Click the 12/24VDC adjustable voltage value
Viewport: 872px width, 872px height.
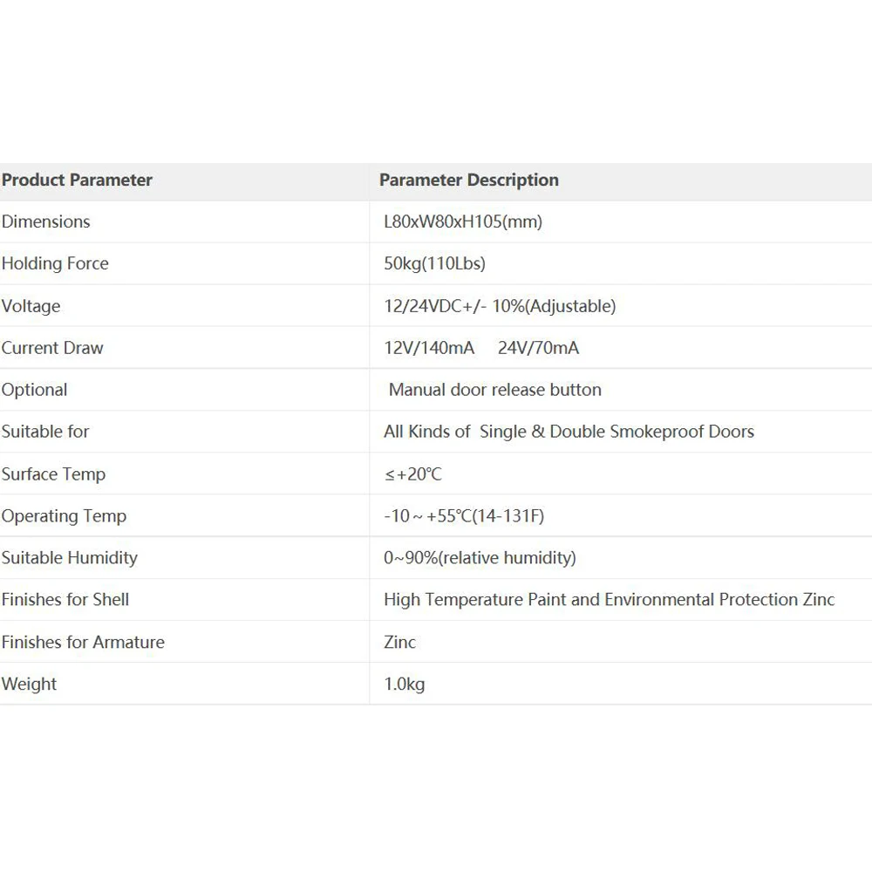click(500, 306)
